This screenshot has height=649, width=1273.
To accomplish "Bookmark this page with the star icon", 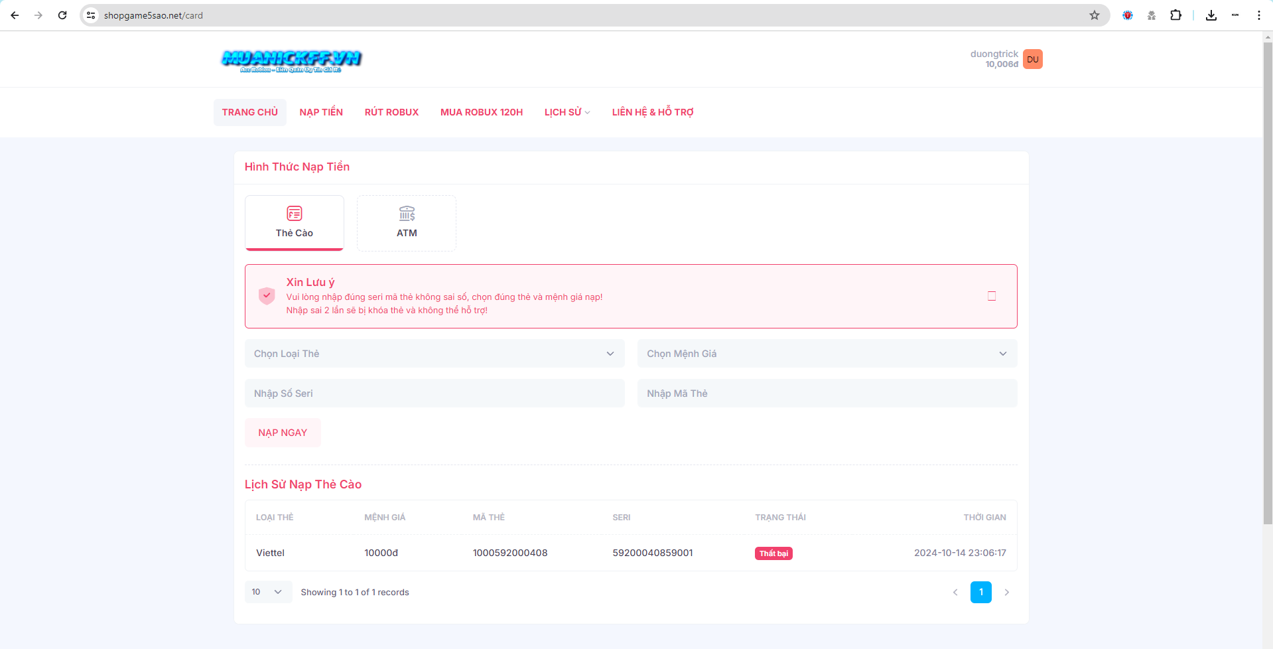I will point(1094,15).
